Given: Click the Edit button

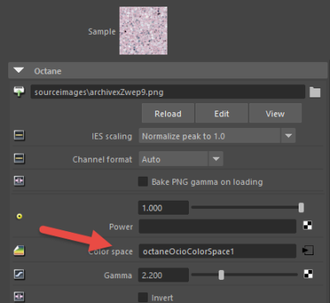Looking at the screenshot, I should 222,113.
